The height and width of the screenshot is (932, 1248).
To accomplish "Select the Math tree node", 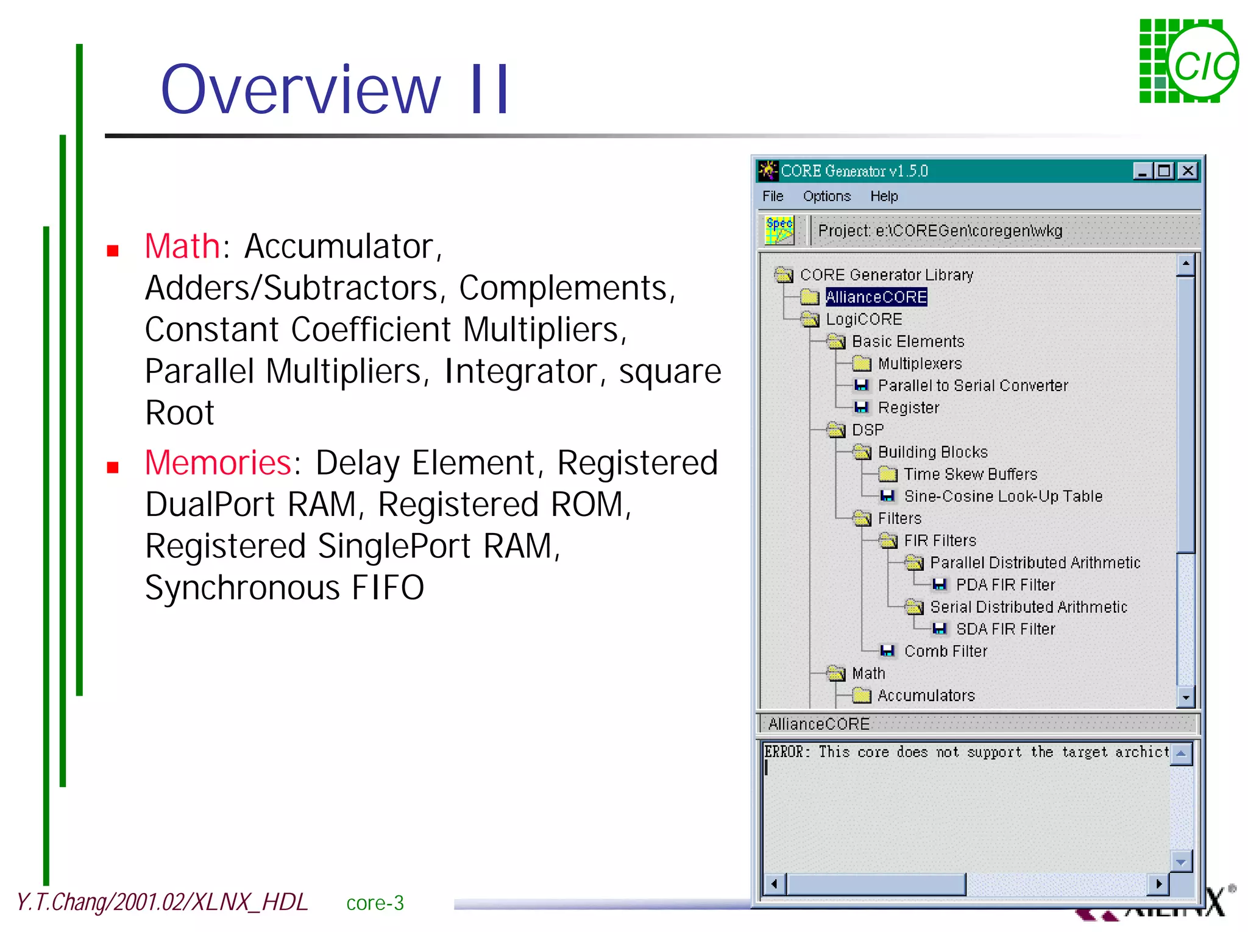I will point(868,673).
